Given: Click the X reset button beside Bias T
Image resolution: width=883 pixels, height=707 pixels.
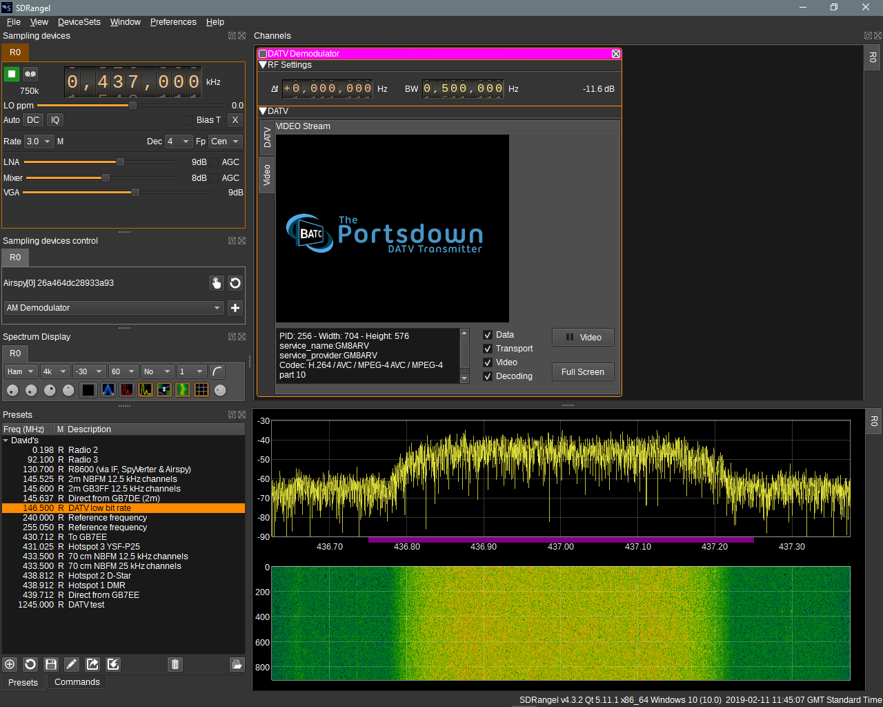Looking at the screenshot, I should 235,120.
